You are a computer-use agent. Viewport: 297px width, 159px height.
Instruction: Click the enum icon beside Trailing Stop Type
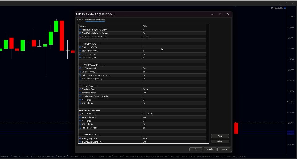click(80, 138)
